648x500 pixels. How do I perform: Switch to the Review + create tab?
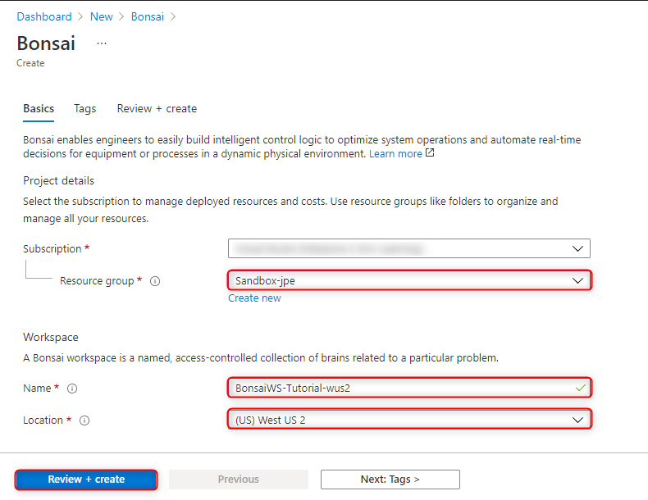point(157,108)
